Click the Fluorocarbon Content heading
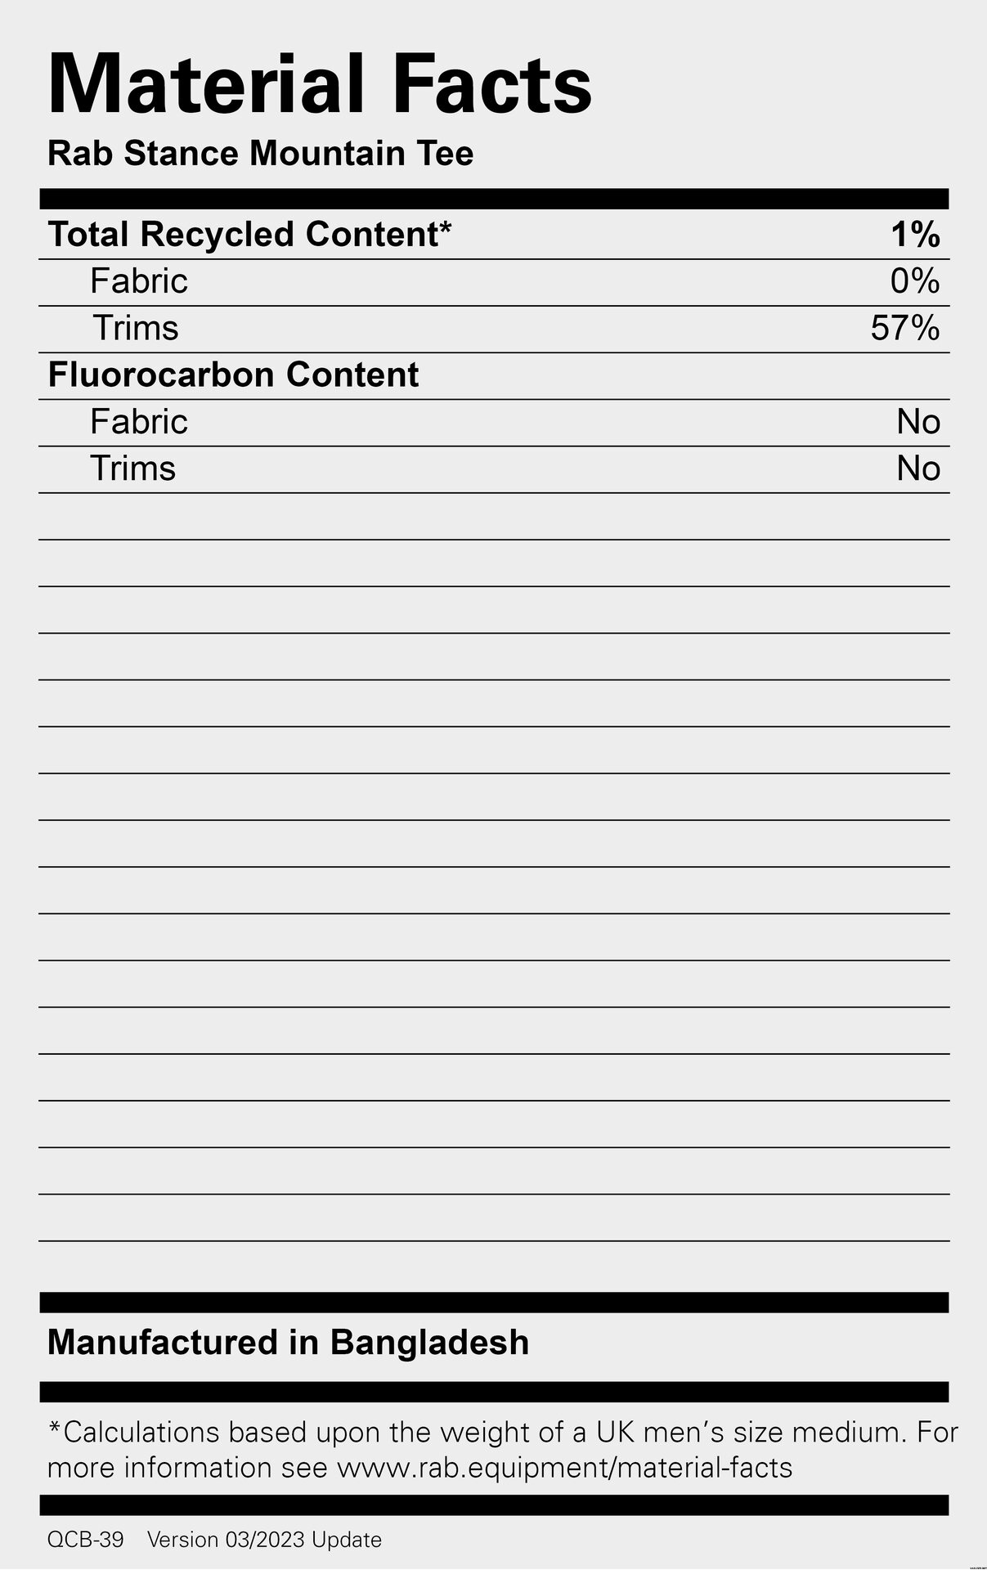Viewport: 987px width, 1570px height. tap(233, 375)
